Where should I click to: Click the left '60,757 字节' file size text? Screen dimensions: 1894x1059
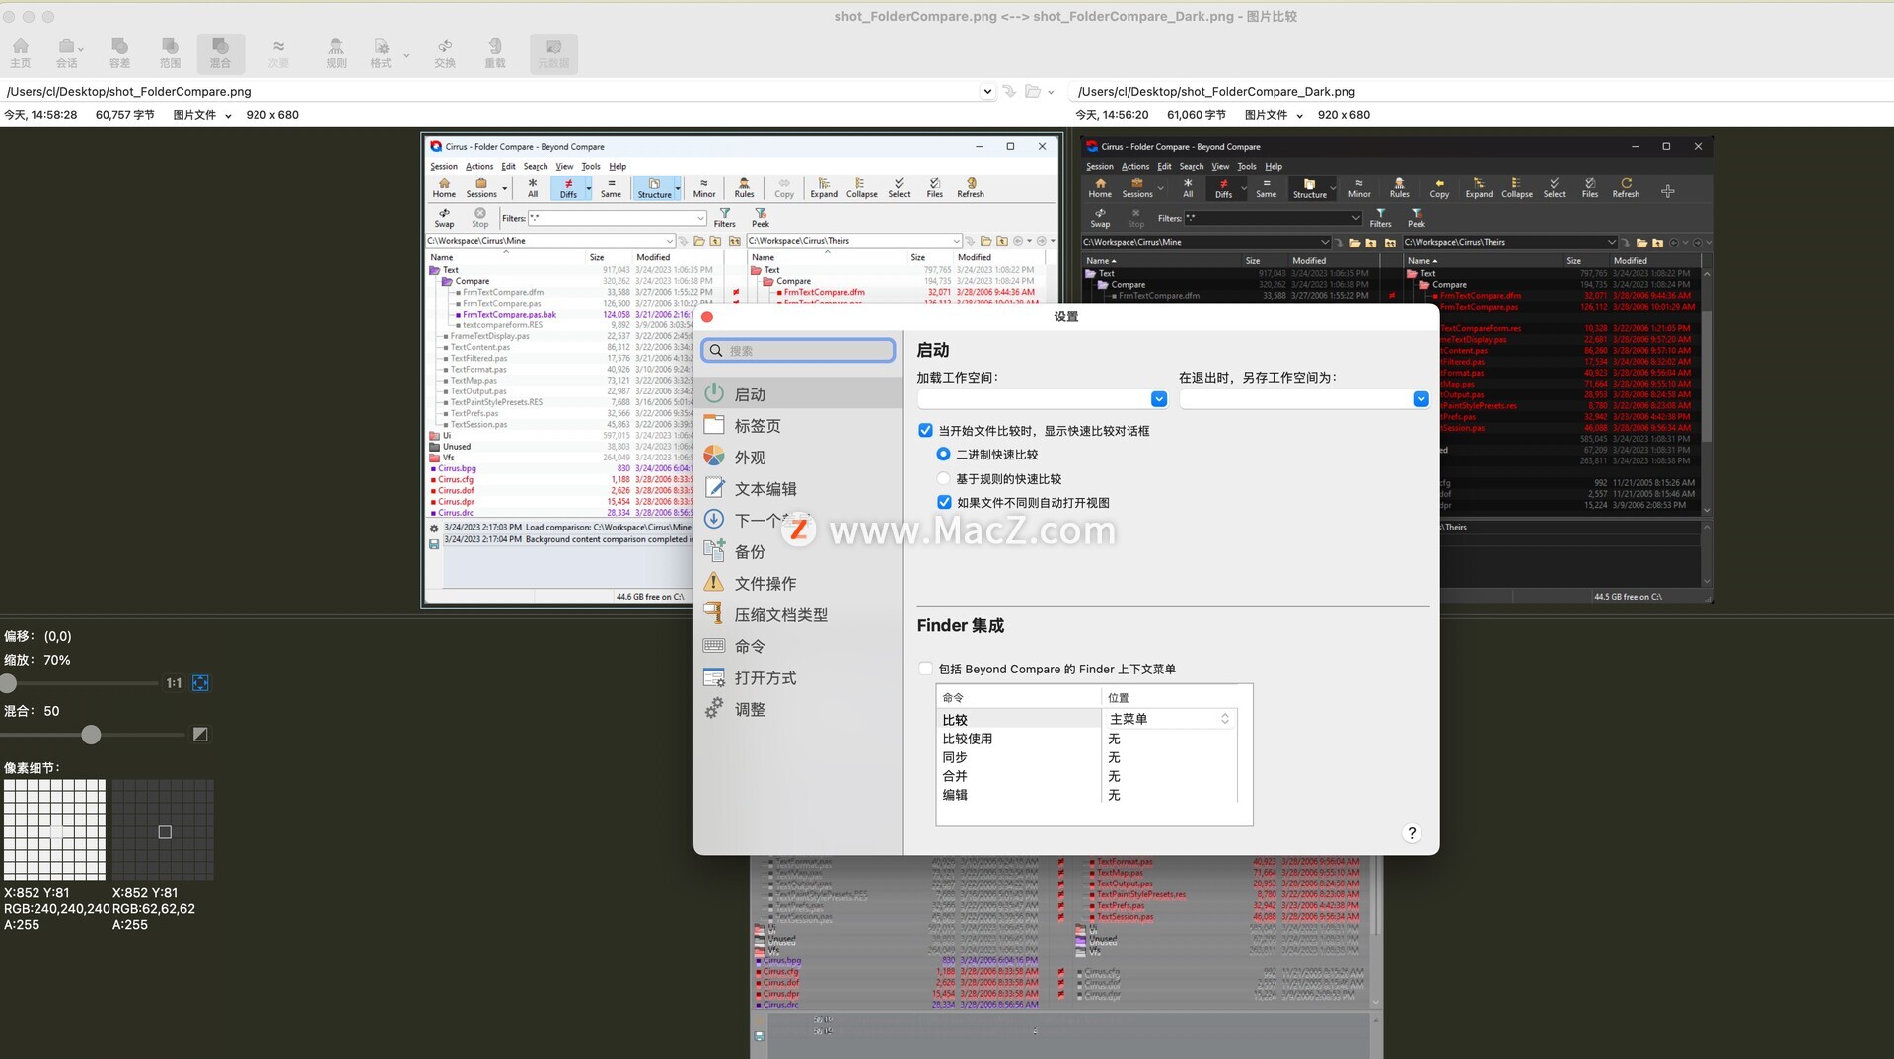124,115
